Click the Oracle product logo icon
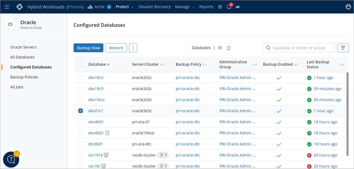This screenshot has width=354, height=169. (x=10, y=24)
